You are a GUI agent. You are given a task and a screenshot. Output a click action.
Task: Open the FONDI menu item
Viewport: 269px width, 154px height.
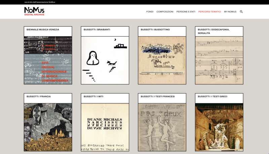point(150,12)
